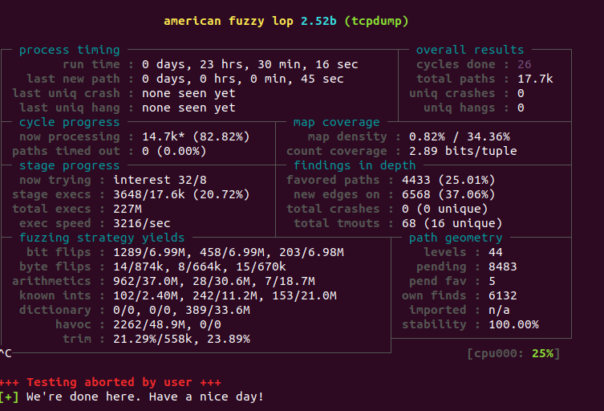604x411 pixels.
Task: Click the 'fuzzing strategy yields' heading
Action: 102,238
